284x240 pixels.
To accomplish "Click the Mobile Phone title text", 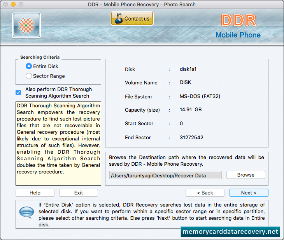I will [x=238, y=35].
